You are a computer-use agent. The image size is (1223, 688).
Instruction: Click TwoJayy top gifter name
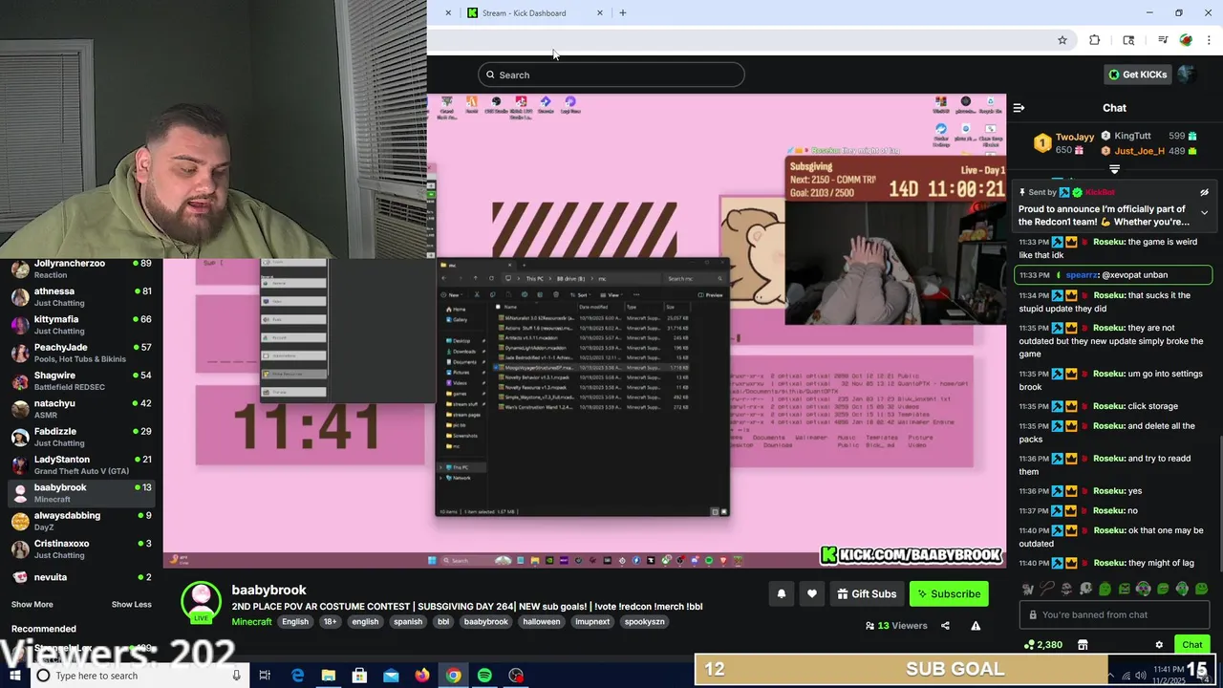tap(1075, 137)
